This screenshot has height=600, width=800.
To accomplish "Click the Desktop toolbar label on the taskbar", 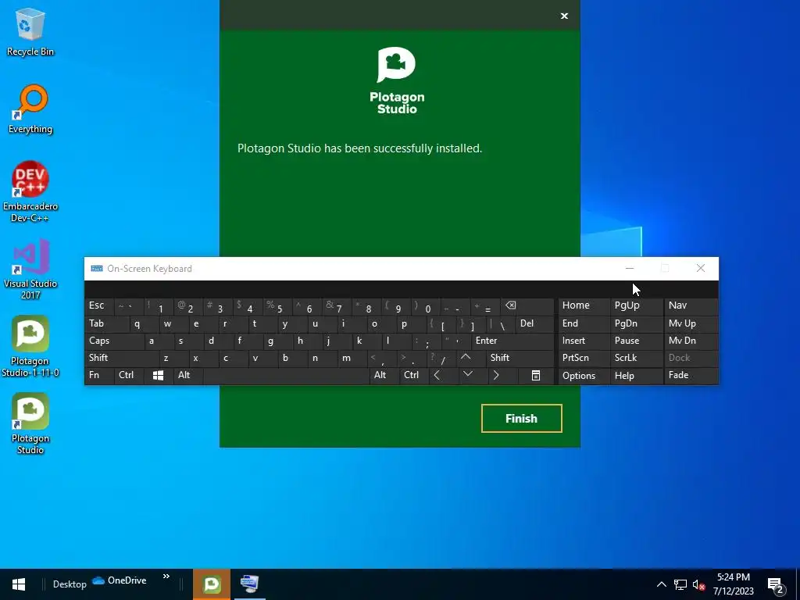I will pyautogui.click(x=70, y=584).
